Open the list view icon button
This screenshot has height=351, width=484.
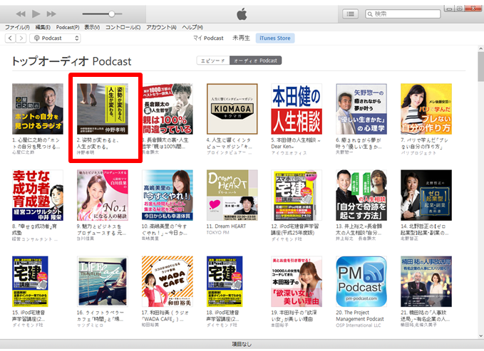pyautogui.click(x=350, y=14)
